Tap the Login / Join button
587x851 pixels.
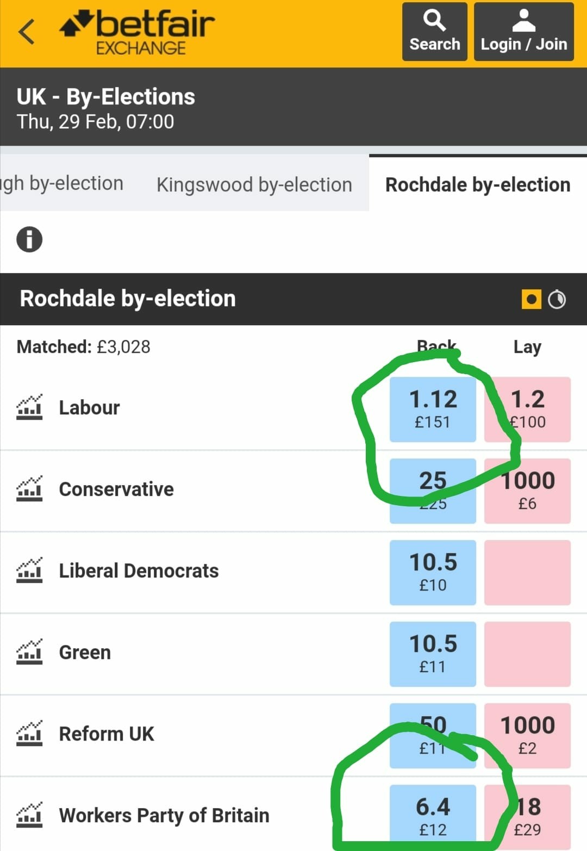pyautogui.click(x=523, y=32)
